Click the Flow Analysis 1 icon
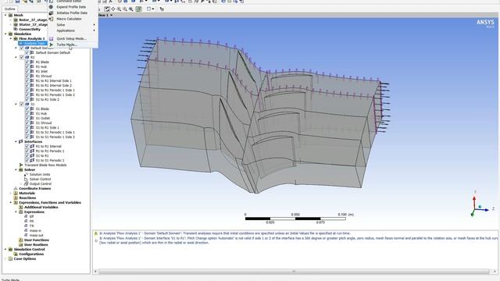This screenshot has height=281, width=500. click(x=16, y=38)
